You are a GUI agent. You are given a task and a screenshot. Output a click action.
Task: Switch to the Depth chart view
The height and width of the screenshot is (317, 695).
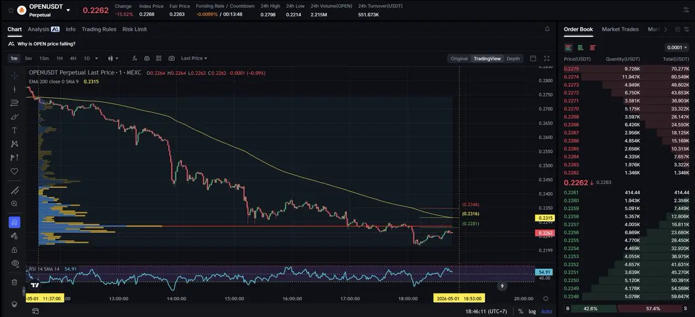(513, 58)
